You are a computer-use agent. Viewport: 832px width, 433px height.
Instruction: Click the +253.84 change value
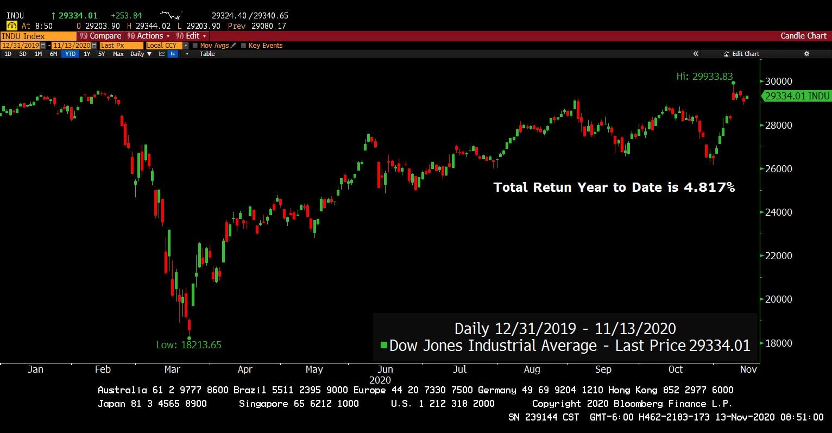tap(126, 16)
